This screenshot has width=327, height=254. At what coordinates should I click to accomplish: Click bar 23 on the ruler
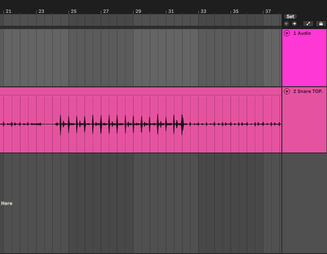[x=41, y=11]
